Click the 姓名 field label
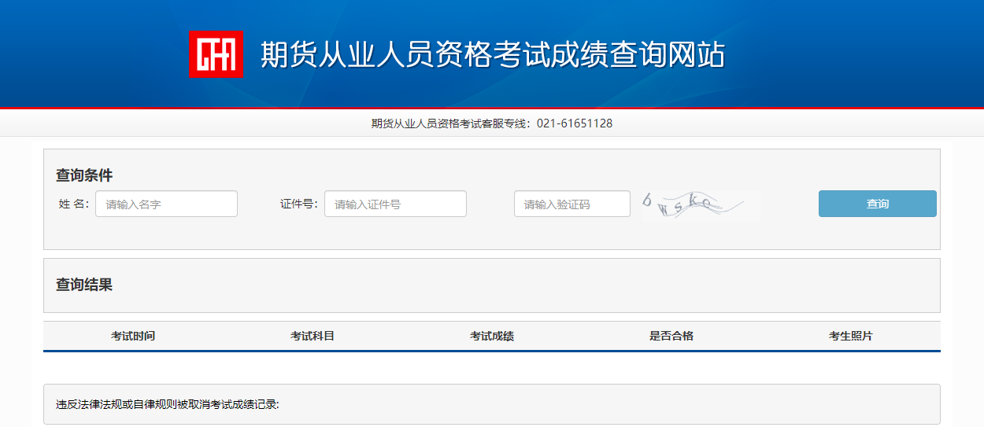This screenshot has height=427, width=984. click(74, 204)
